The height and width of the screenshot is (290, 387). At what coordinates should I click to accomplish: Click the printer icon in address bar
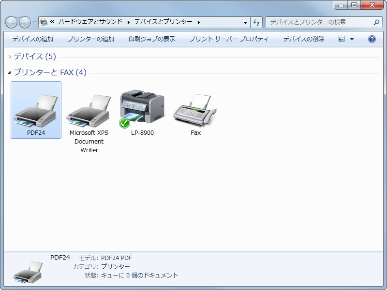point(44,22)
